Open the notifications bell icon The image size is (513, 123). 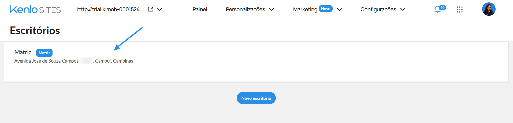pyautogui.click(x=437, y=10)
